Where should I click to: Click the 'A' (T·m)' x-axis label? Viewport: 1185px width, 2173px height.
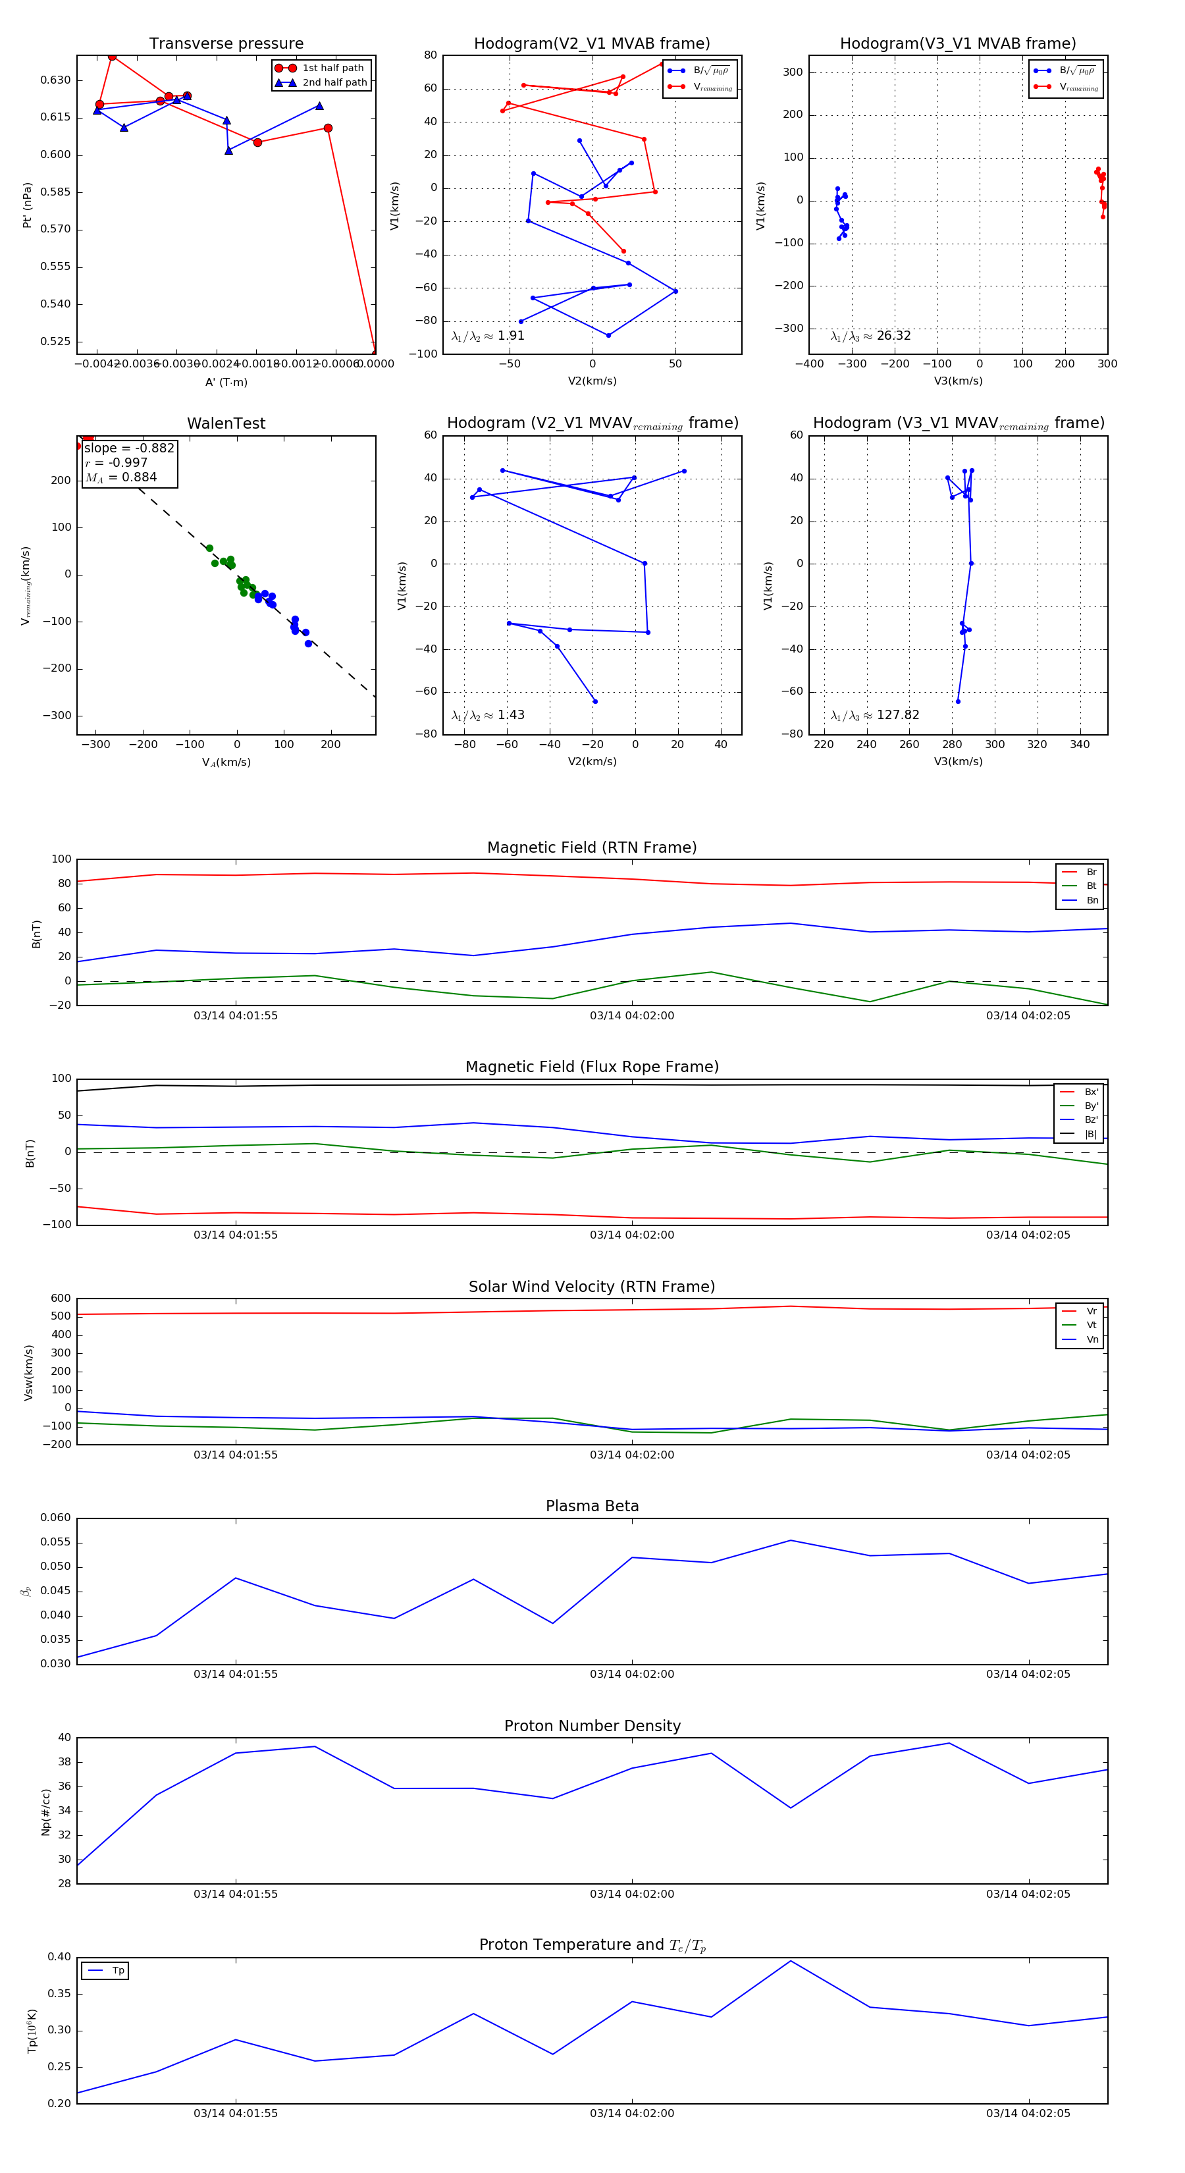226,382
